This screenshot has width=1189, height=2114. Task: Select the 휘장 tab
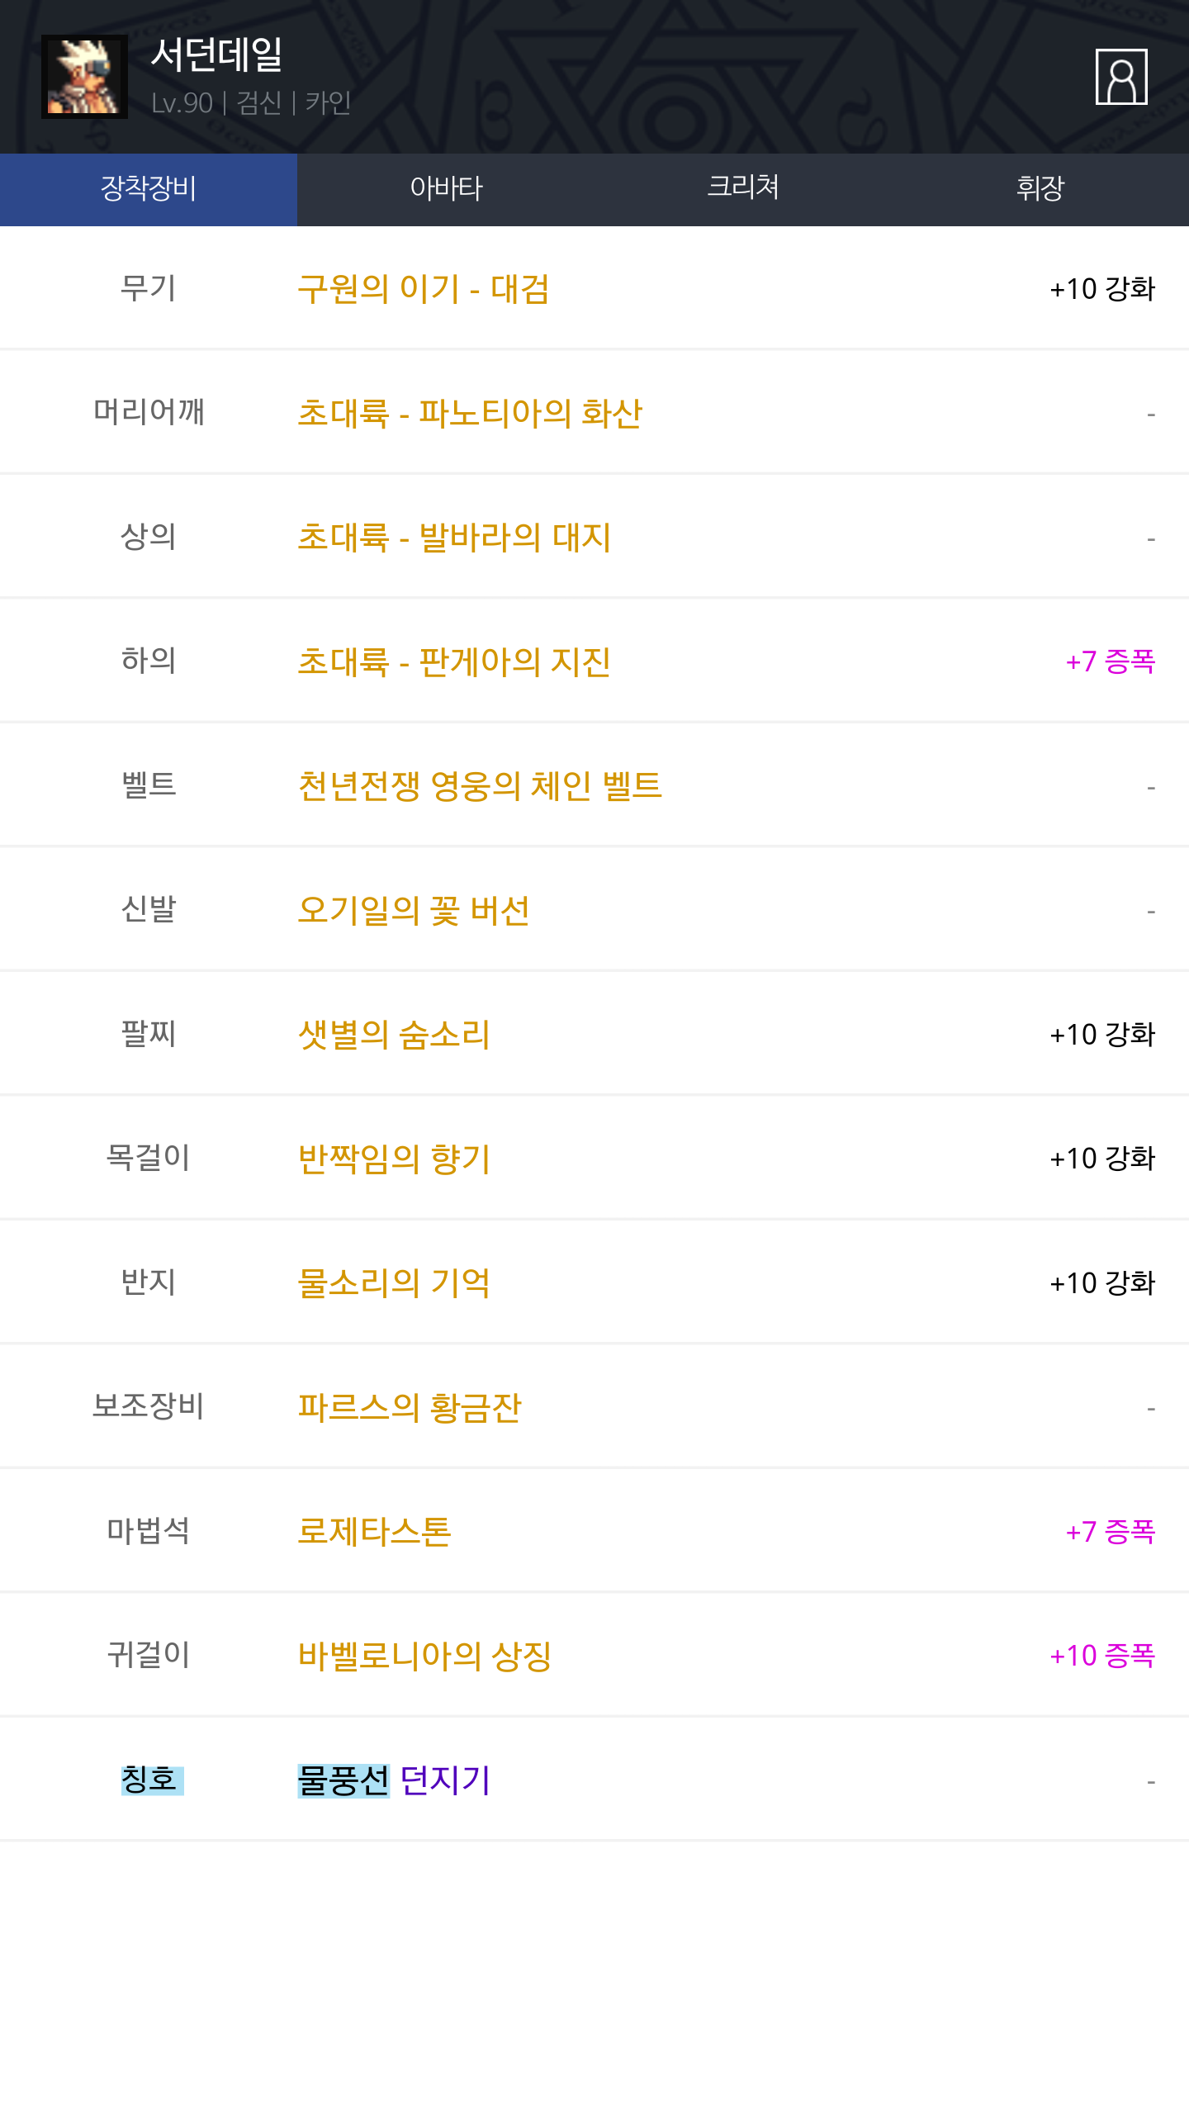click(x=1040, y=189)
